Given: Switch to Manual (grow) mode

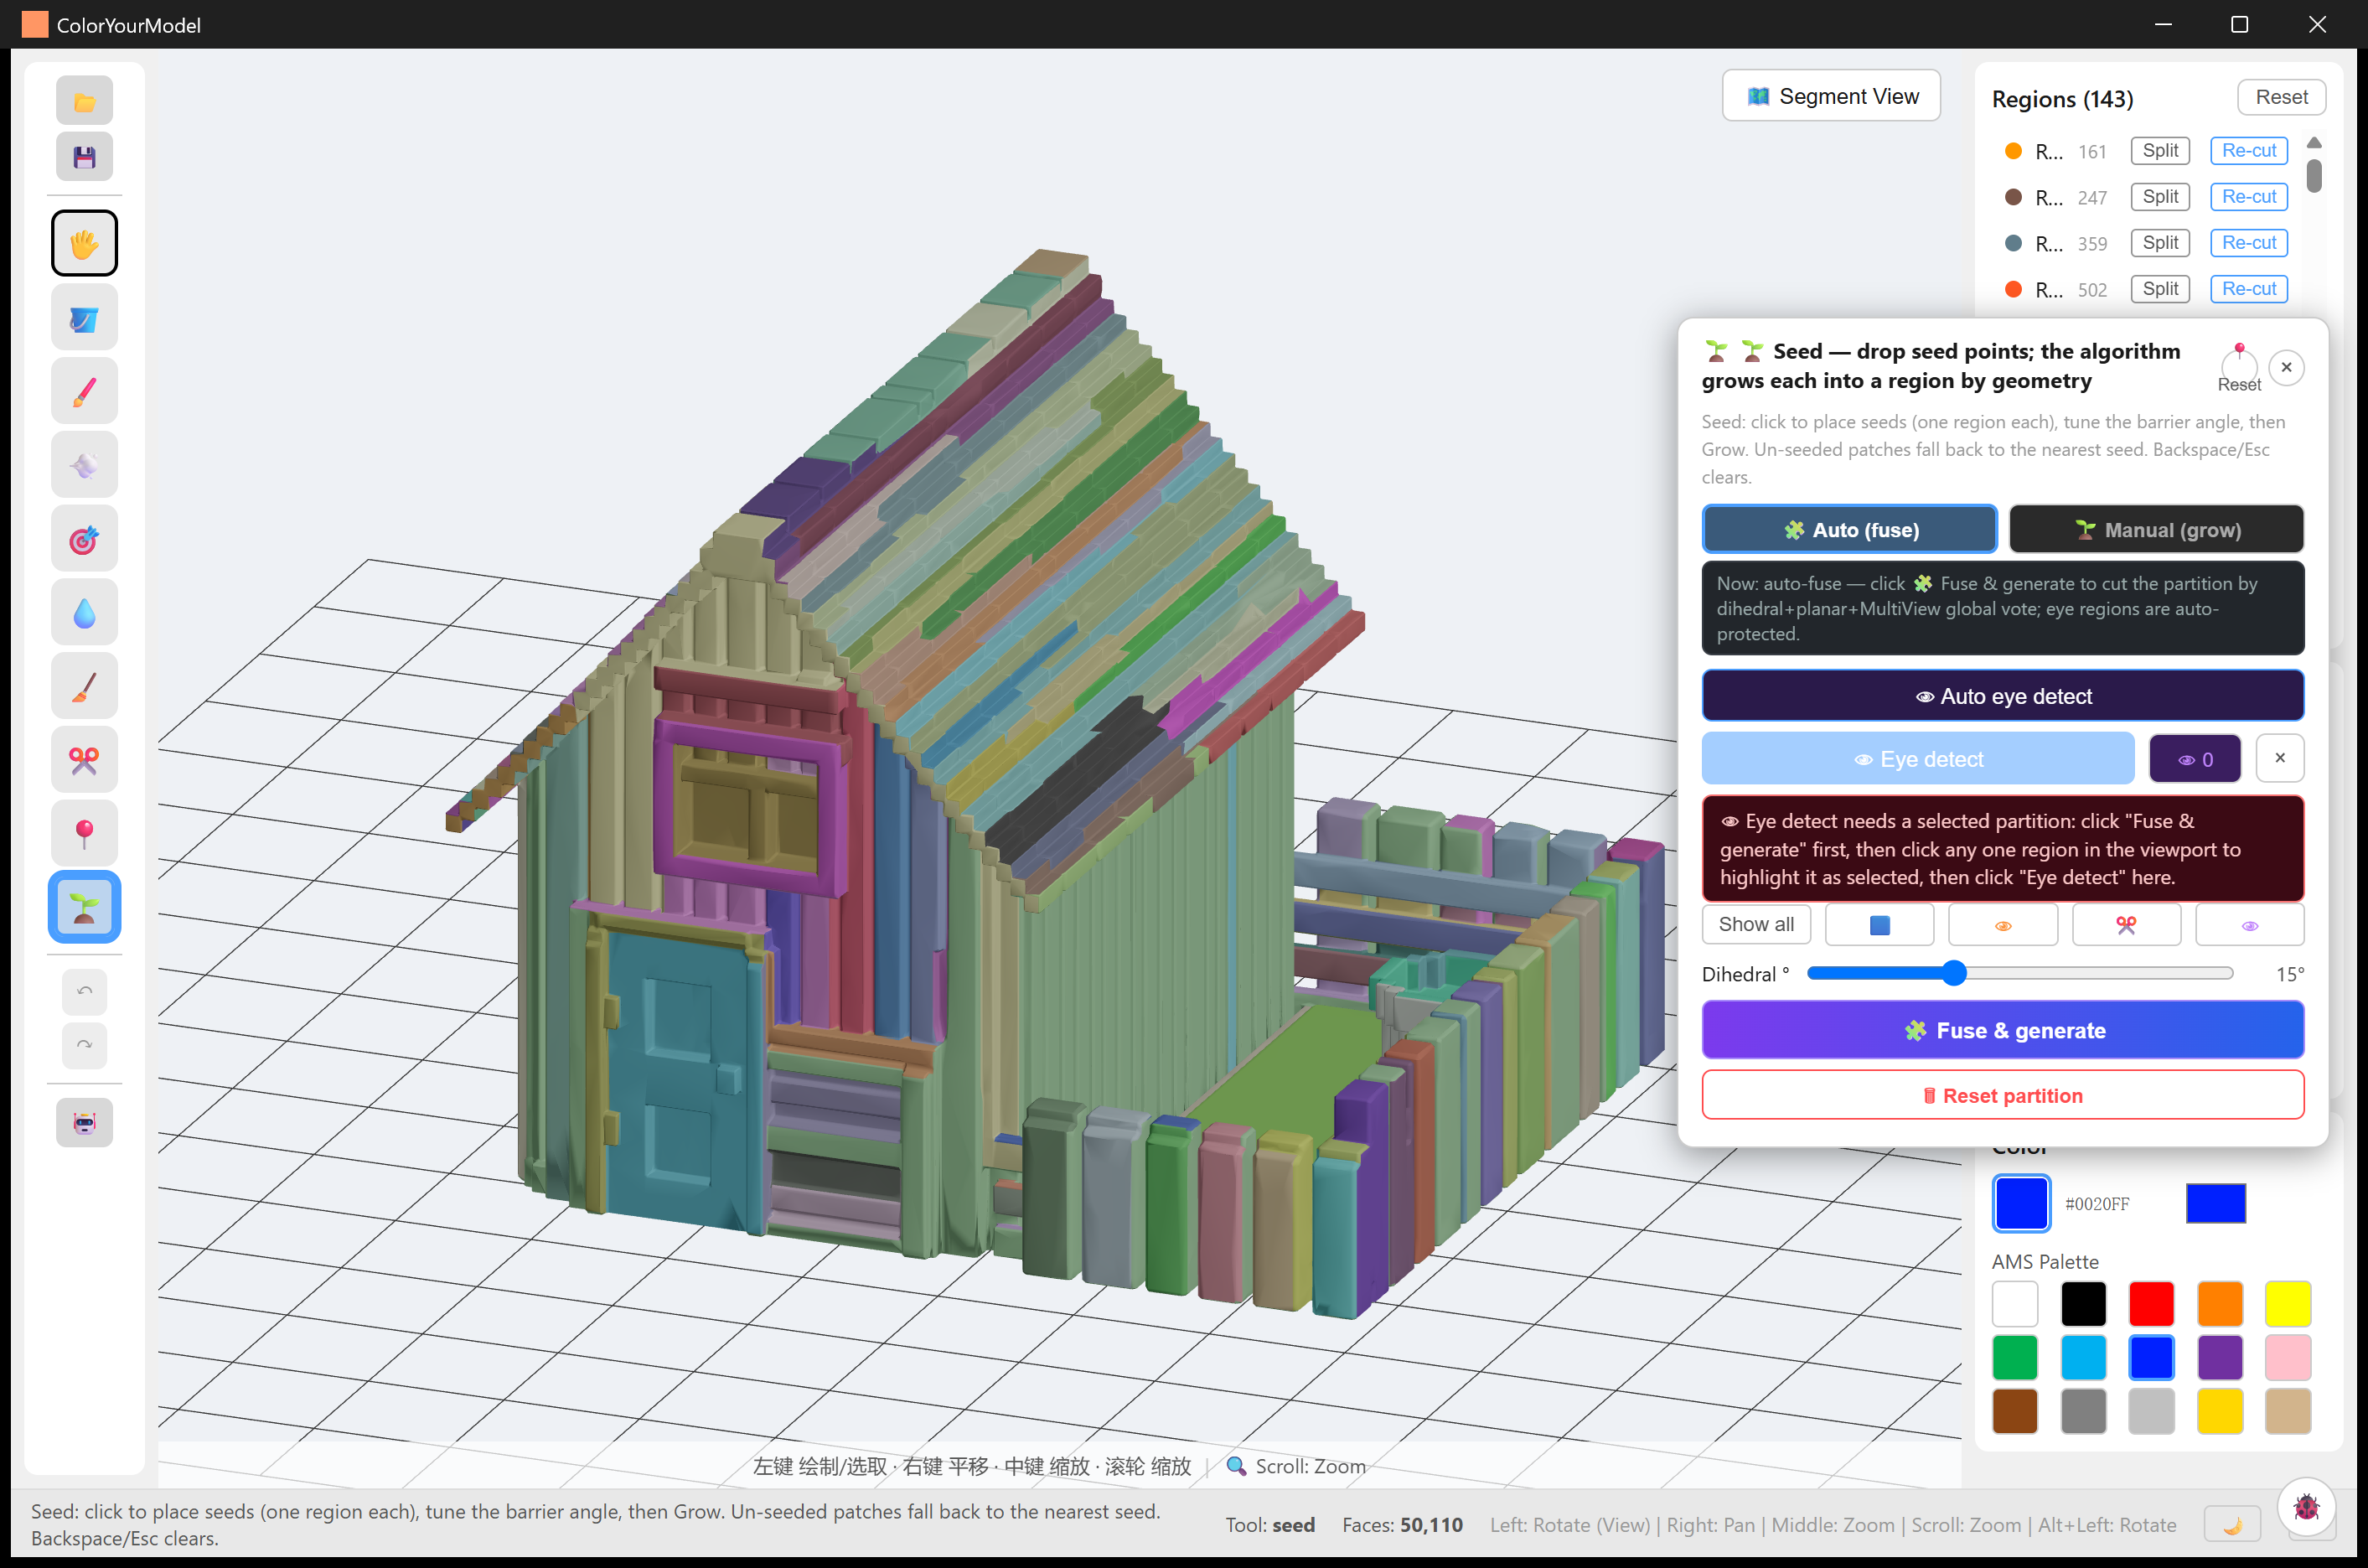Looking at the screenshot, I should click(2156, 530).
